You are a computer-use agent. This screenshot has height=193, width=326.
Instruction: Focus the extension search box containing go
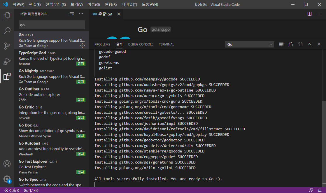point(52,25)
